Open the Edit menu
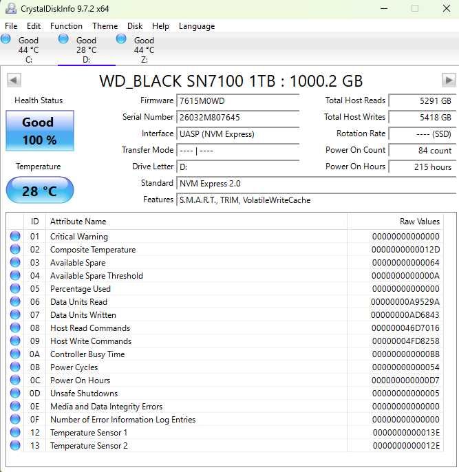 coord(34,26)
